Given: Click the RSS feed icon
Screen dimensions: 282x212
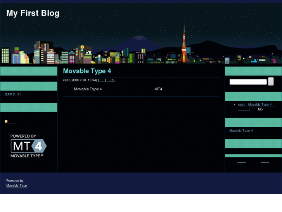Looking at the screenshot, I should [6, 121].
